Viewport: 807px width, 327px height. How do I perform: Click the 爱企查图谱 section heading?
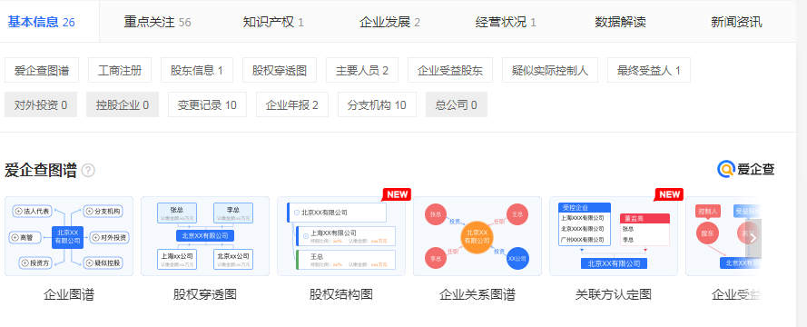coord(41,171)
